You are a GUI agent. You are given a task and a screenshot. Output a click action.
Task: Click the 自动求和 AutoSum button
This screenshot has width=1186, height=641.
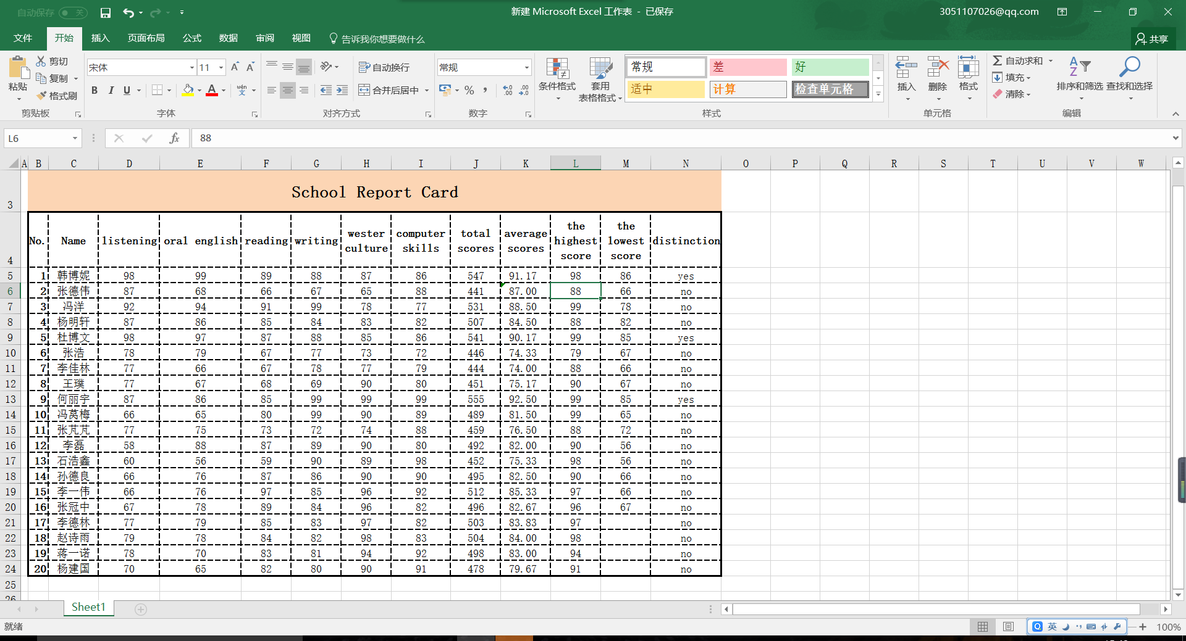pyautogui.click(x=1018, y=60)
